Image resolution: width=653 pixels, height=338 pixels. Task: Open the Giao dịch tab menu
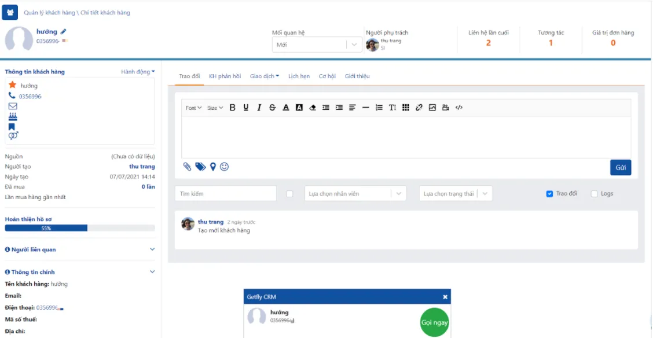click(265, 76)
